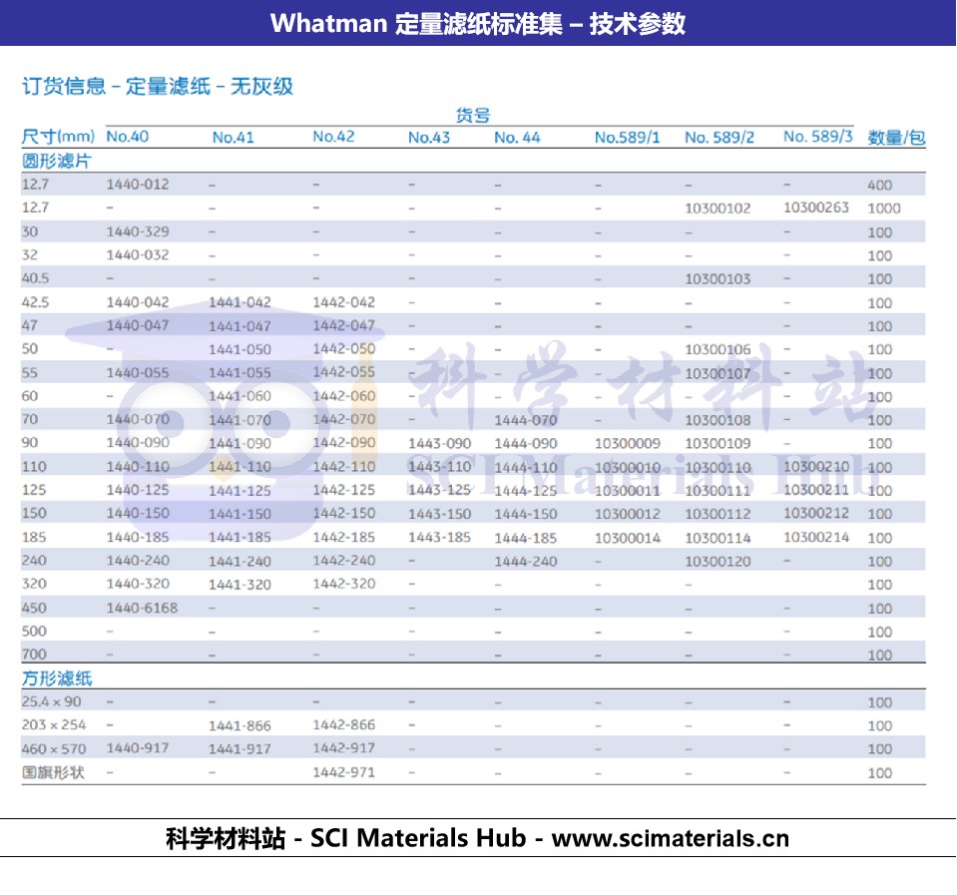The width and height of the screenshot is (957, 895).
Task: Click part number '1444-240'
Action: point(526,562)
